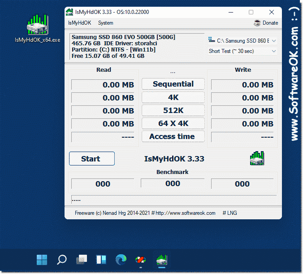Click the 4K read value field
Image resolution: width=303 pixels, height=274 pixels.
pyautogui.click(x=103, y=97)
